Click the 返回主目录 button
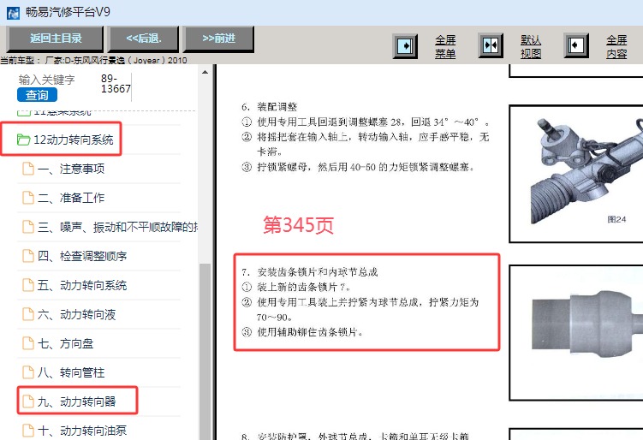Viewport: 643px width, 440px height. [x=56, y=39]
